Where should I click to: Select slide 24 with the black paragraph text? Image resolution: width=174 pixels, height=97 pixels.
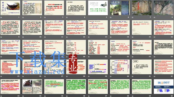click(163, 47)
